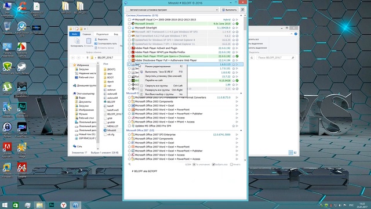This screenshot has height=209, width=371.
Task: Toggle the Выбрать все checkbox
Action: (213, 164)
